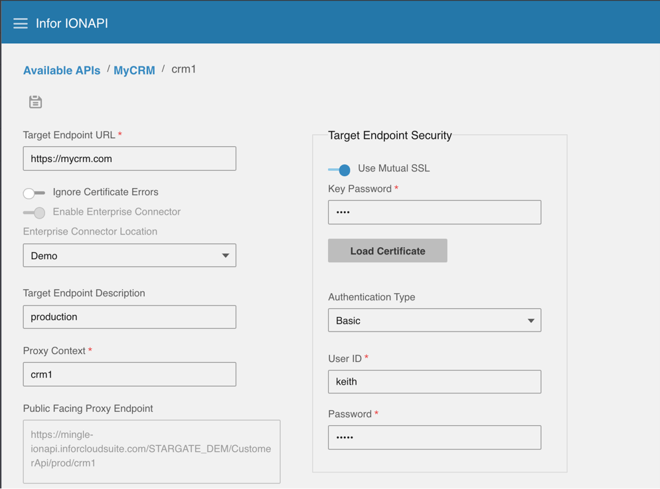The width and height of the screenshot is (660, 489).
Task: Click the Demo dropdown arrow
Action: click(x=225, y=256)
